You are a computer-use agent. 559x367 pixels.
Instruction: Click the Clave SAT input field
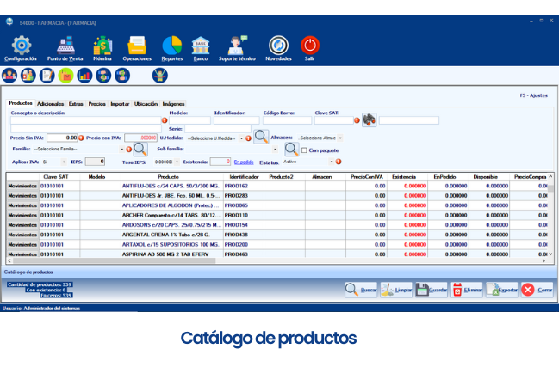click(334, 120)
